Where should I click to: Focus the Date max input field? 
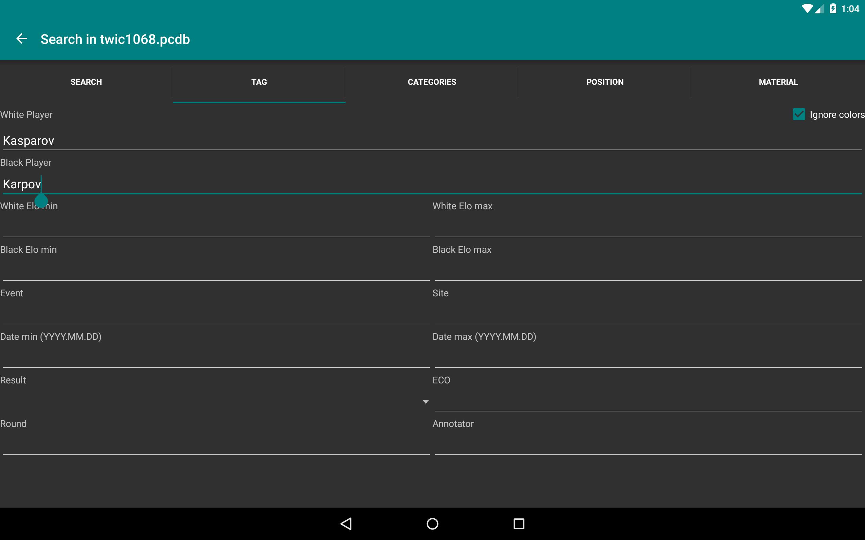[x=648, y=358]
